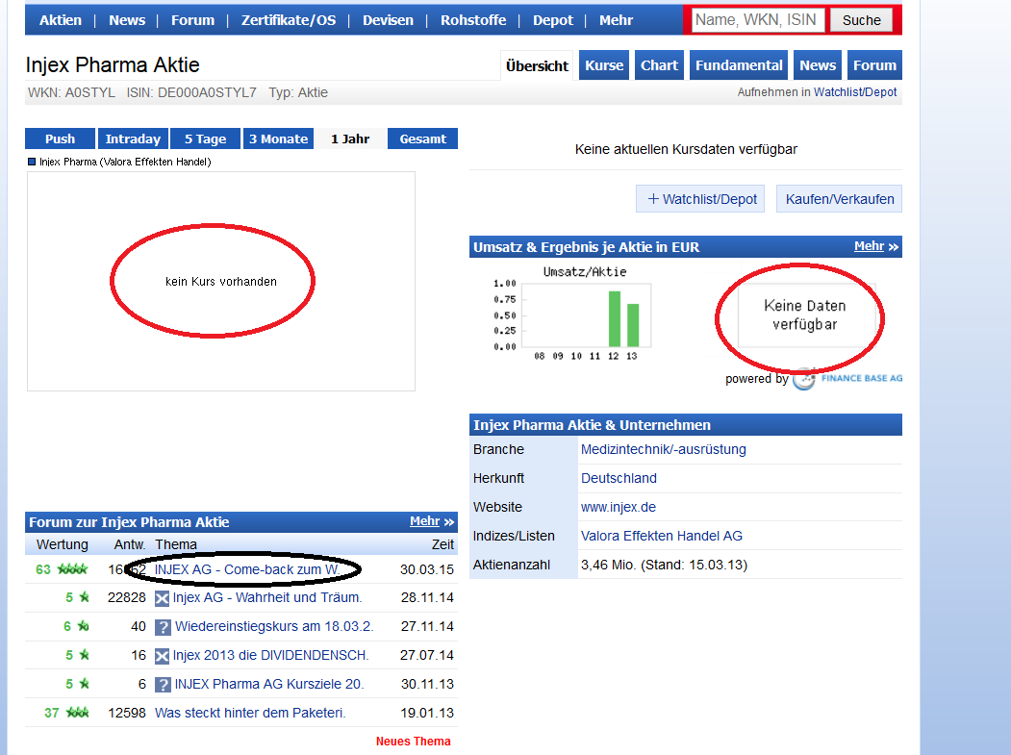Click the Suche search button
The image size is (1011, 755).
pos(861,20)
